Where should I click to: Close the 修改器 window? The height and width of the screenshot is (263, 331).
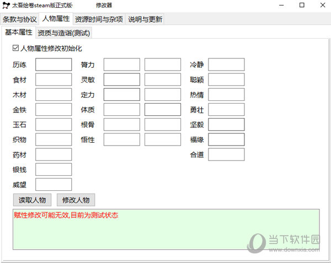pos(323,5)
